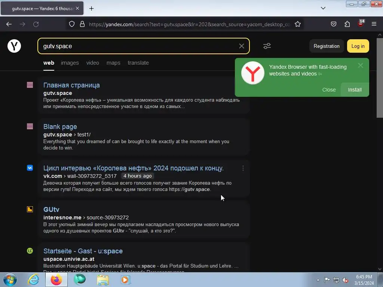Open the network tray icon
Image resolution: width=383 pixels, height=287 pixels.
pos(336,280)
